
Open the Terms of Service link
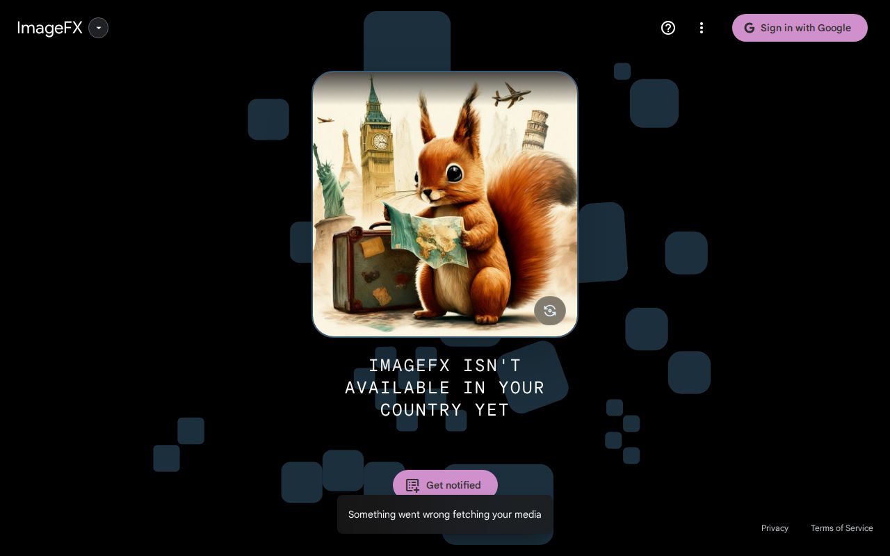point(841,528)
